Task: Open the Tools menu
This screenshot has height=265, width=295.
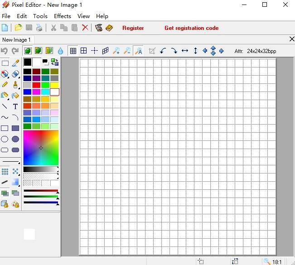Action: coord(40,16)
